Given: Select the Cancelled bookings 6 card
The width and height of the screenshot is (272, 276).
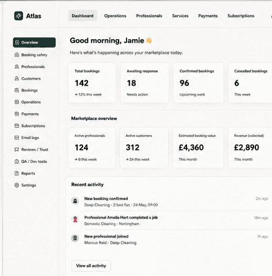Looking at the screenshot, I should point(250,83).
